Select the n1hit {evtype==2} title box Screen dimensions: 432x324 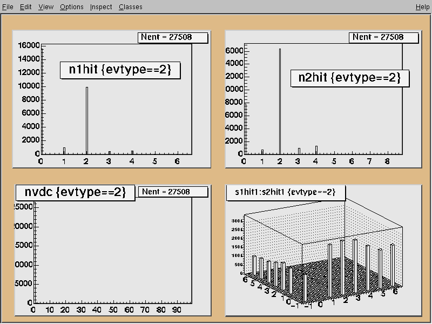[120, 70]
